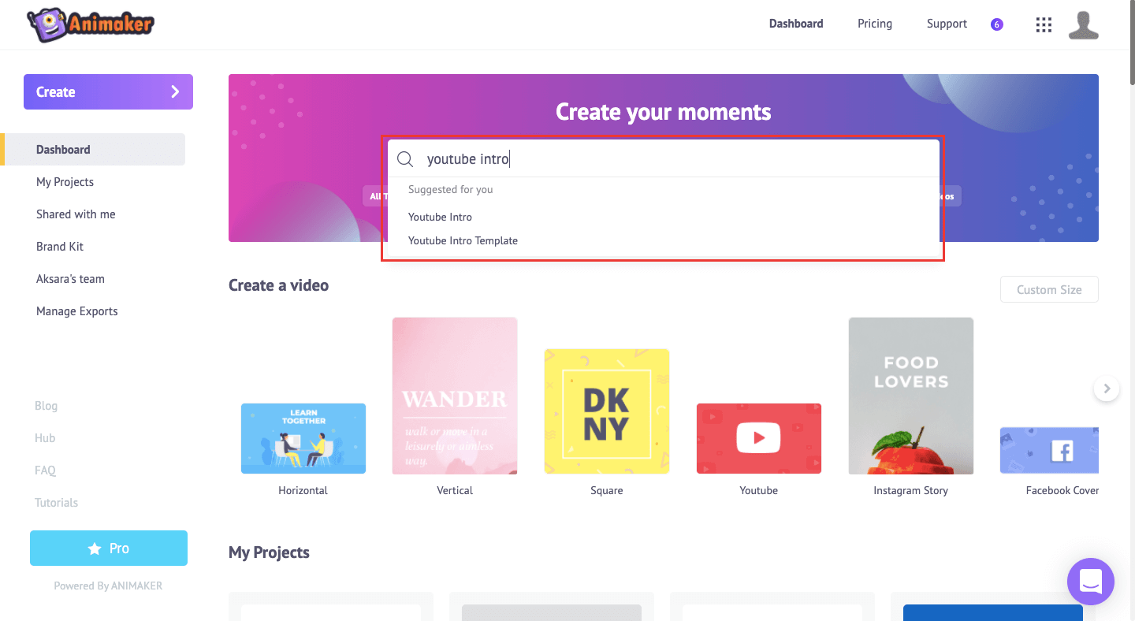The width and height of the screenshot is (1135, 621).
Task: Select the Facebook Cover thumbnail
Action: (x=1049, y=450)
